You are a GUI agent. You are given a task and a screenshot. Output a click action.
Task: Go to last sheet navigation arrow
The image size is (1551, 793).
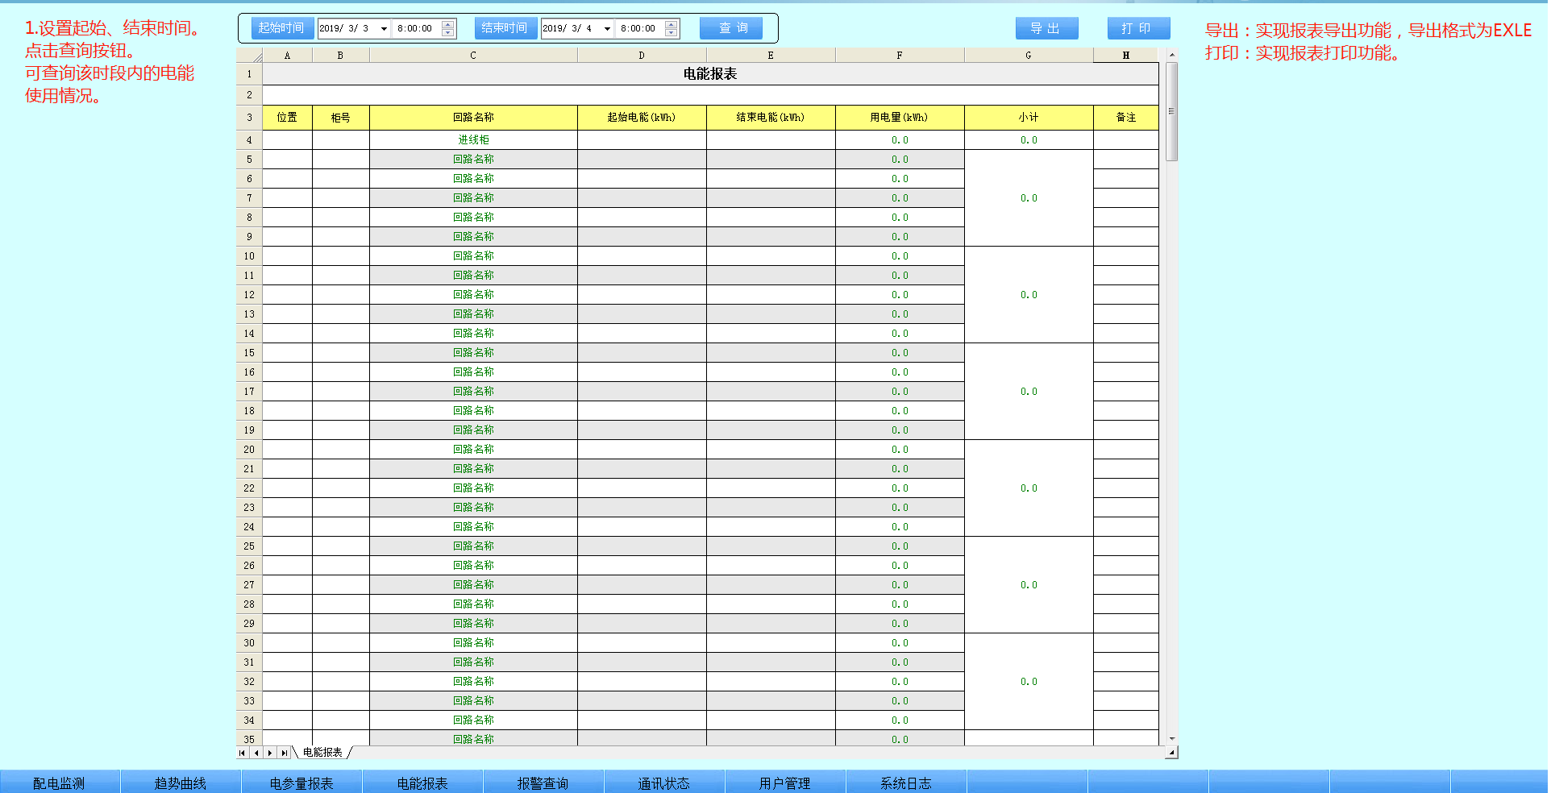(284, 753)
